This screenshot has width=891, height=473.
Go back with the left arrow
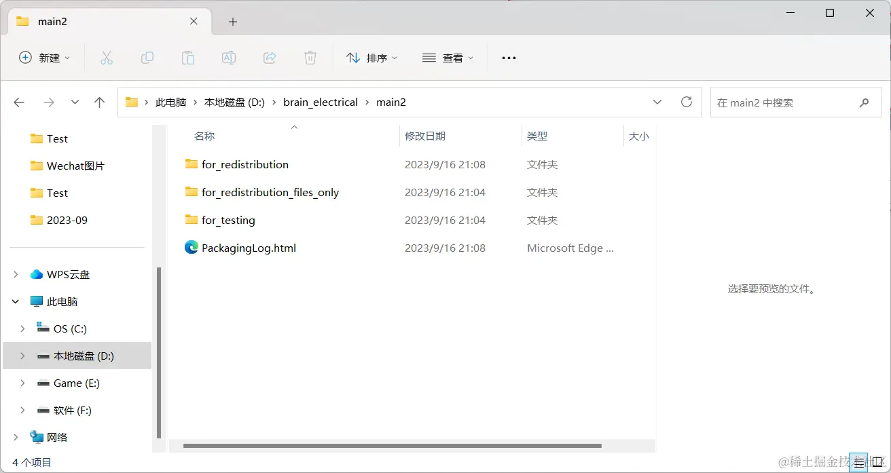pos(19,102)
